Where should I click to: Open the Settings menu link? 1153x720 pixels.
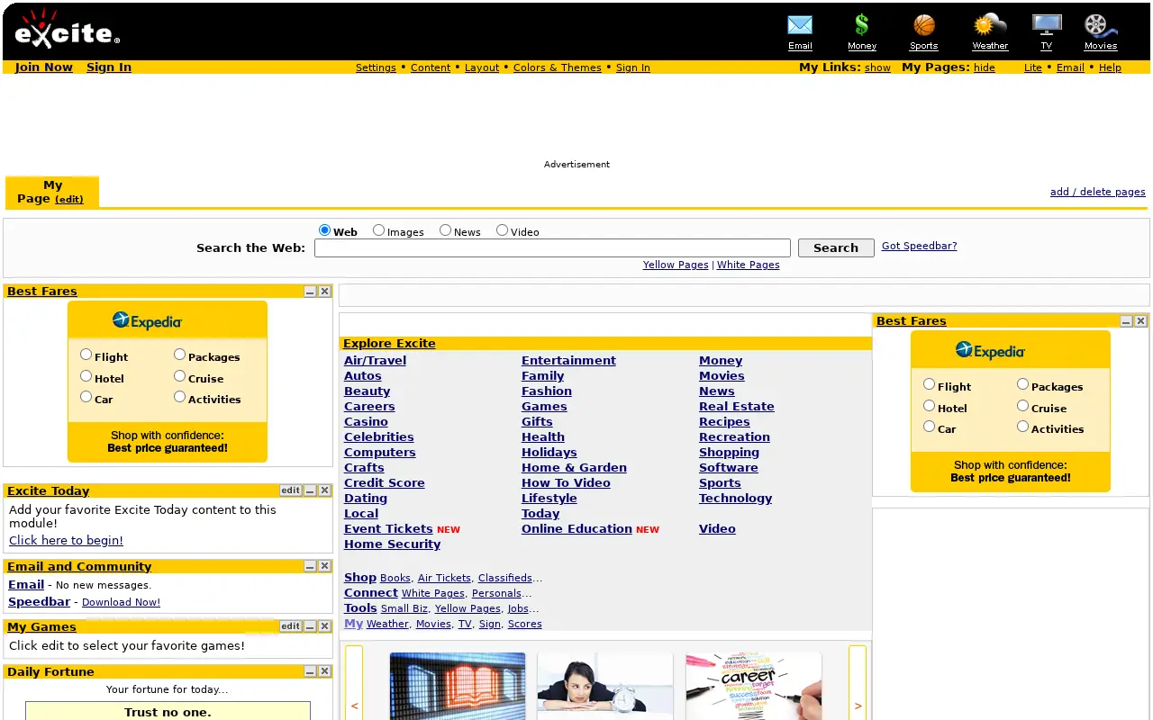coord(376,67)
